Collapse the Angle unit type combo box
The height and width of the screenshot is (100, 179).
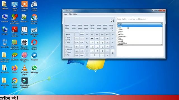click(x=140, y=24)
